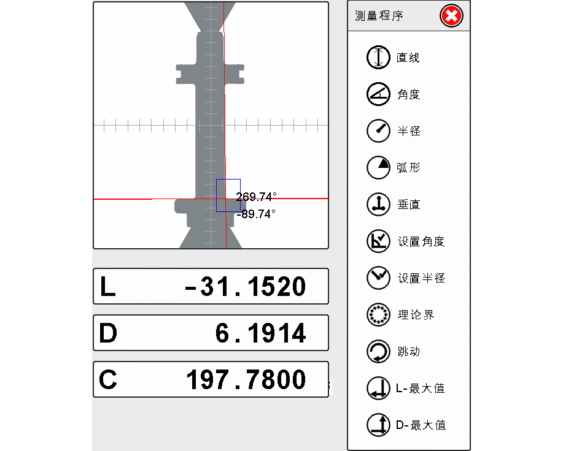Click the L-最大值 icon
This screenshot has height=451, width=563.
click(378, 388)
